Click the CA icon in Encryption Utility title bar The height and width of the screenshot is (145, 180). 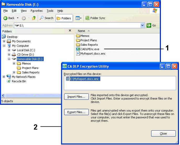pyautogui.click(x=65, y=66)
